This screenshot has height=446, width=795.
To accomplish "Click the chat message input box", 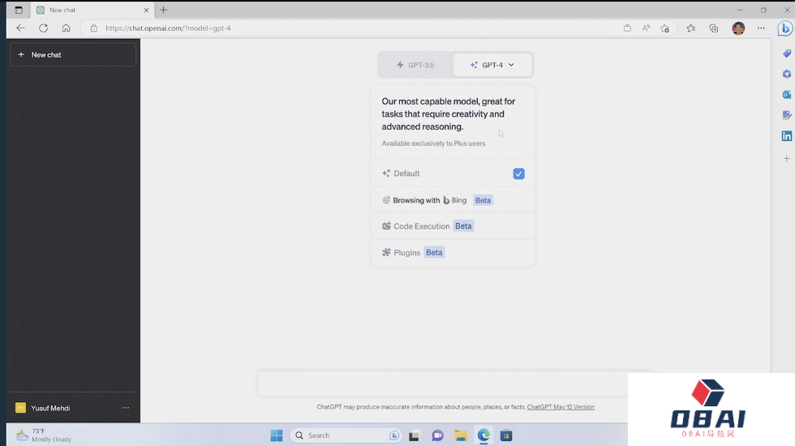I will tap(442, 384).
